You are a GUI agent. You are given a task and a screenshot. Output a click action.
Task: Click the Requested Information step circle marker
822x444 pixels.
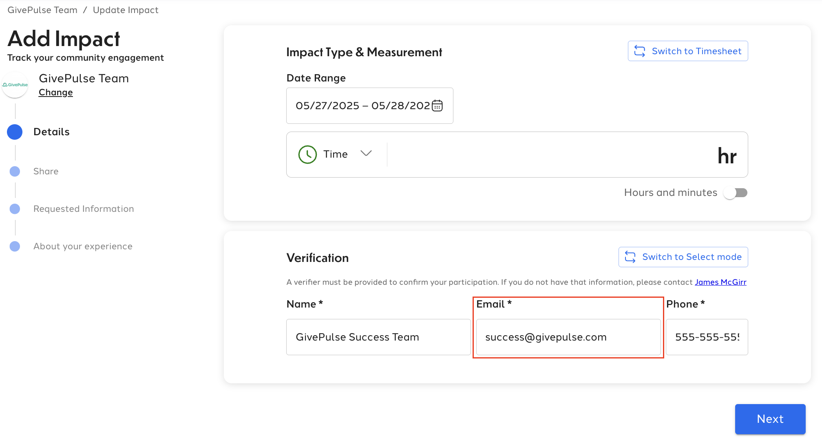click(15, 209)
